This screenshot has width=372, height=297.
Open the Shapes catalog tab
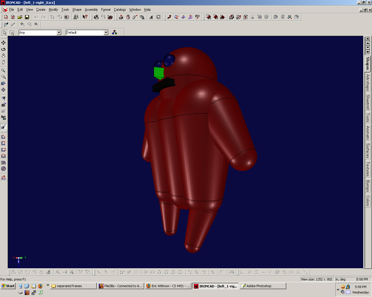(x=368, y=64)
